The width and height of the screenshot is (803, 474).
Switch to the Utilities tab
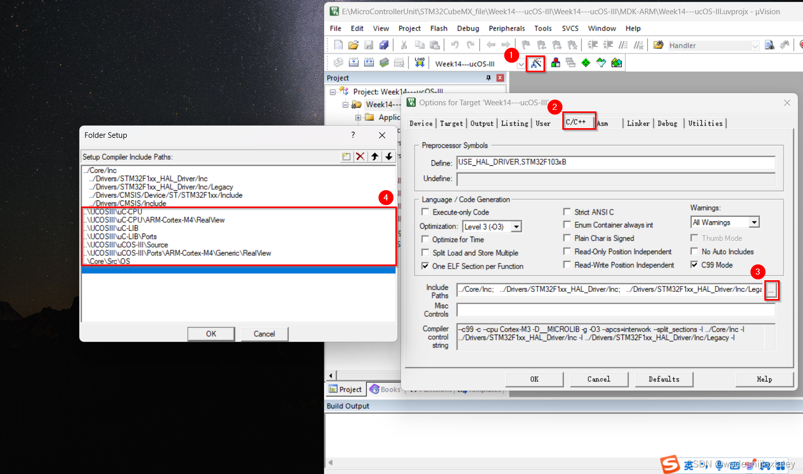(x=705, y=124)
